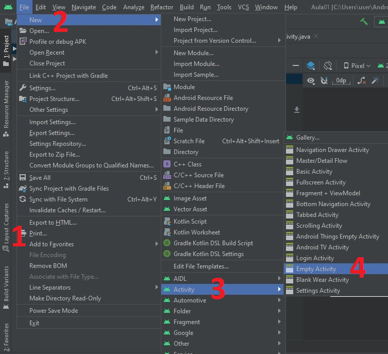Choose Profile or debug APK
This screenshot has height=354, width=388.
pos(89,42)
